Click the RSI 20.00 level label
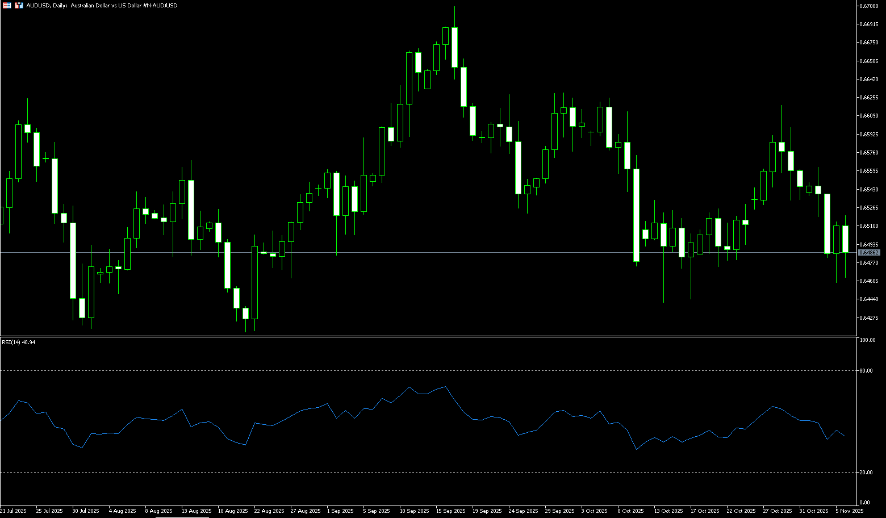 867,473
